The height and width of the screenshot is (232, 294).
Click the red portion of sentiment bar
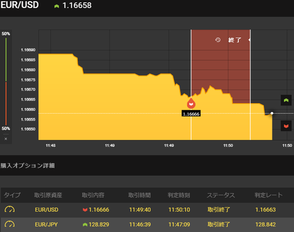[6, 103]
